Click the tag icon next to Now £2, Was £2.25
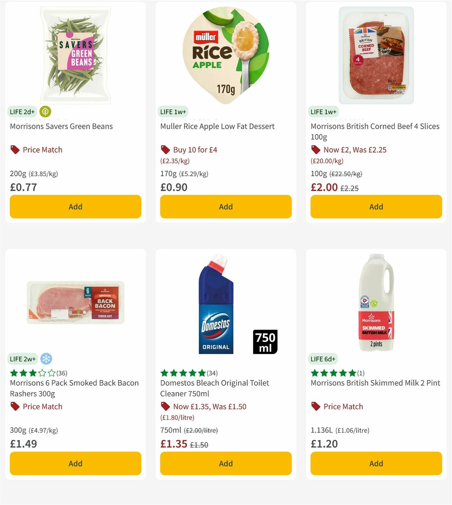 316,150
